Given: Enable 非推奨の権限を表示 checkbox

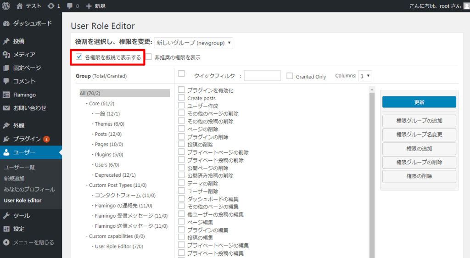Looking at the screenshot, I should 149,57.
